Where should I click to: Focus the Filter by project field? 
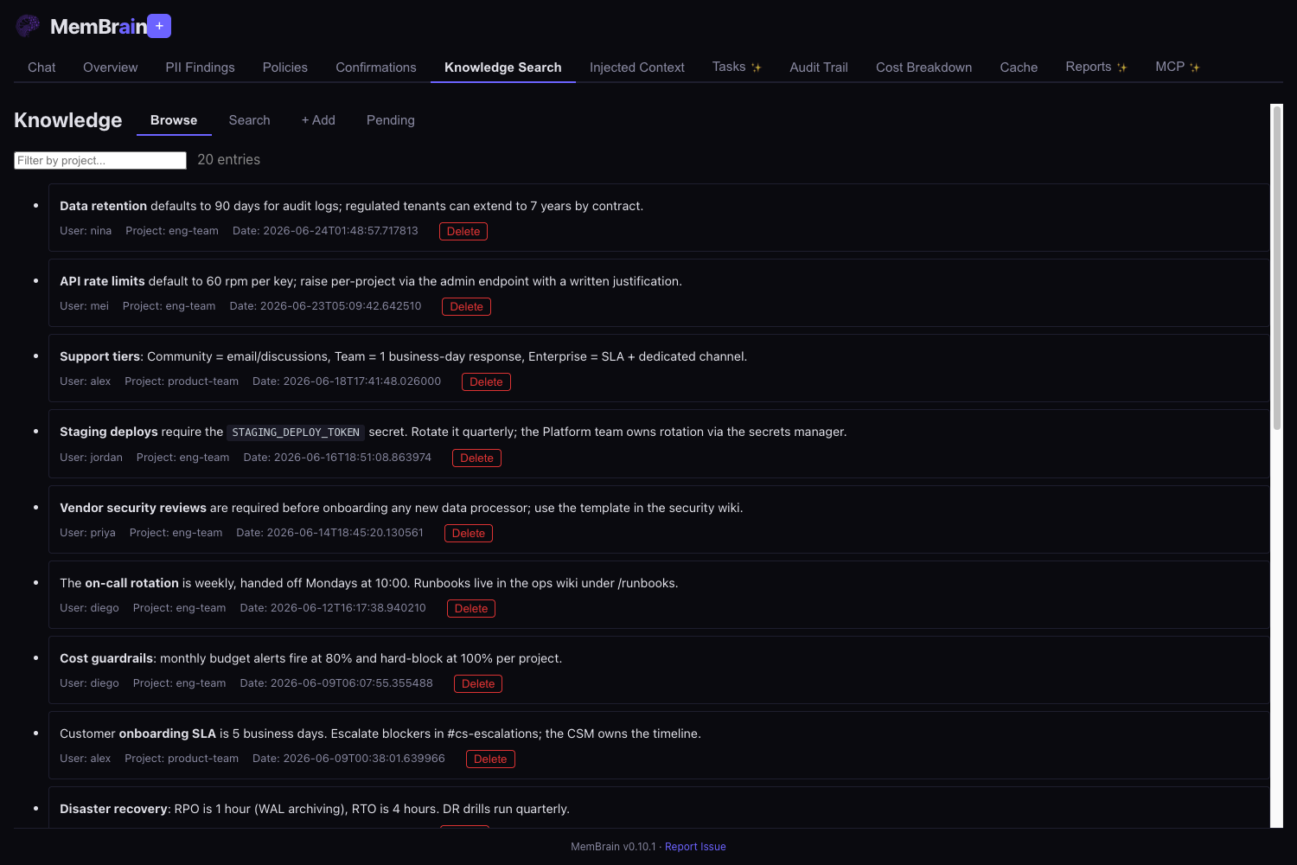coord(100,160)
